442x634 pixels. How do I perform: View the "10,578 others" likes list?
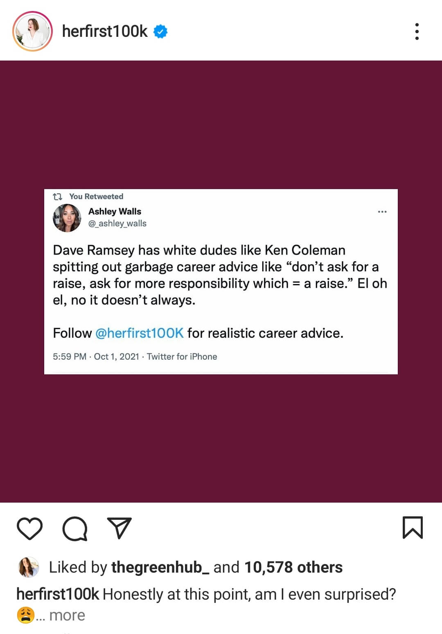tap(293, 567)
